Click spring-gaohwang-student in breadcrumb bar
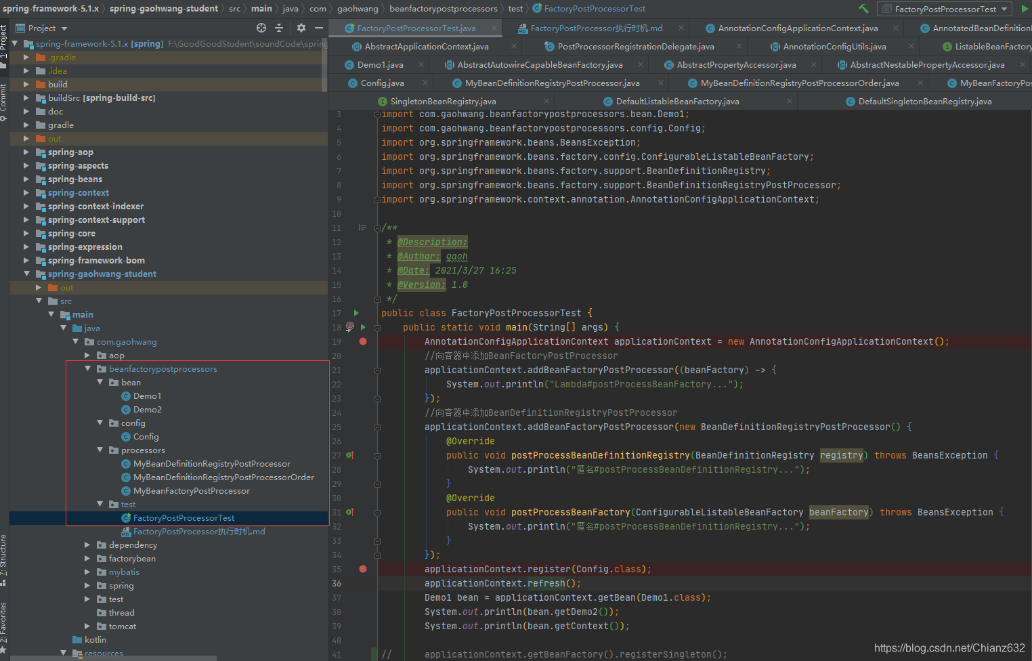1032x661 pixels. [x=164, y=8]
